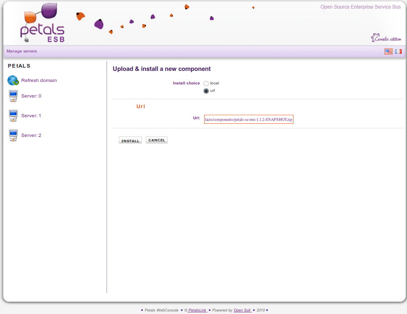
Task: Open the Refresh domain link
Action: click(39, 80)
